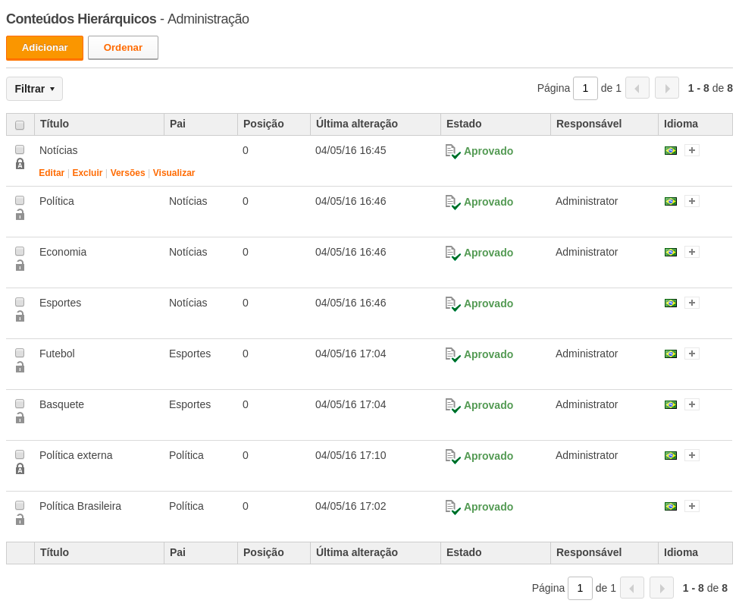Open the Editar link for Notícias
Screen dimensions: 739x616
click(x=52, y=173)
